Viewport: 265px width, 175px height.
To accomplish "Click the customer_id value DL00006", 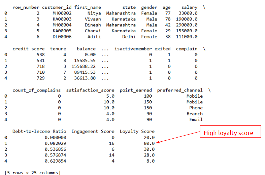I will (x=62, y=37).
